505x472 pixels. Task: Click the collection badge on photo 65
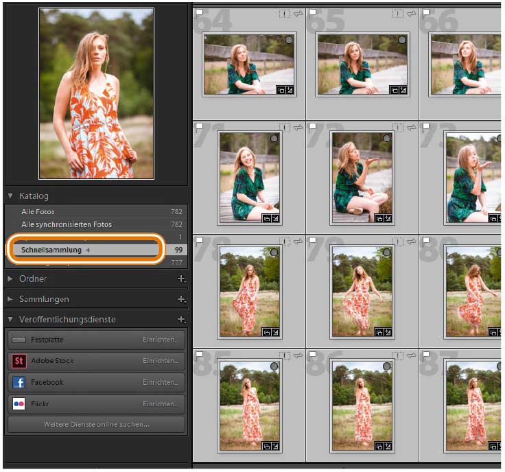click(x=395, y=90)
